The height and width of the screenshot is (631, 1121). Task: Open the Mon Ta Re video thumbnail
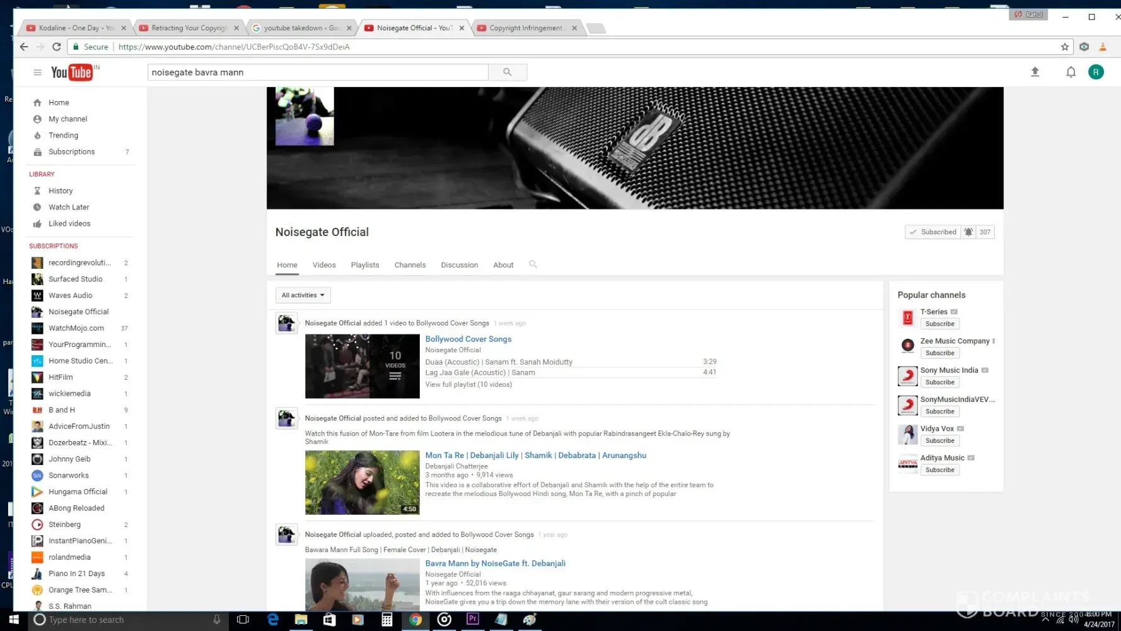tap(362, 482)
